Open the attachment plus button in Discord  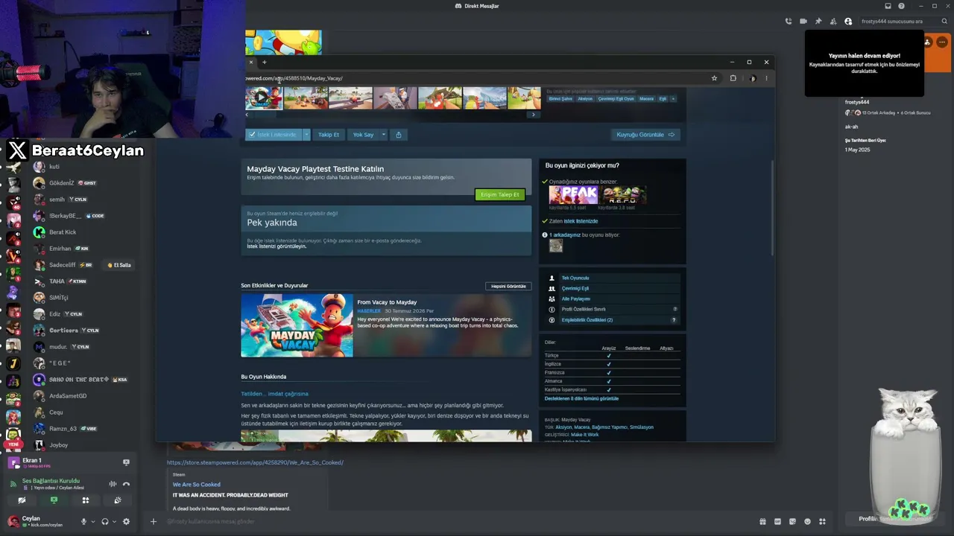point(154,522)
